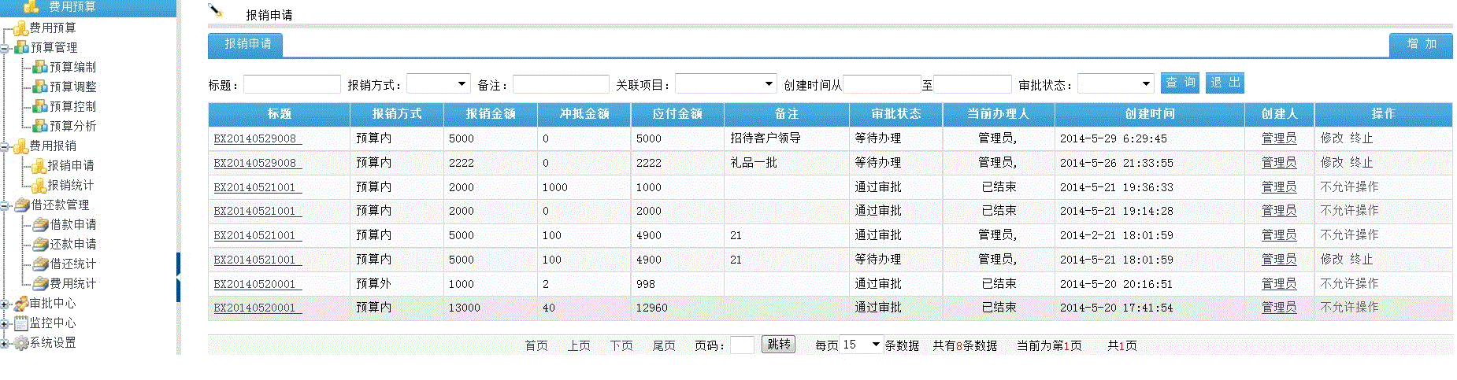Expand the 监控中心 tree node

5,323
